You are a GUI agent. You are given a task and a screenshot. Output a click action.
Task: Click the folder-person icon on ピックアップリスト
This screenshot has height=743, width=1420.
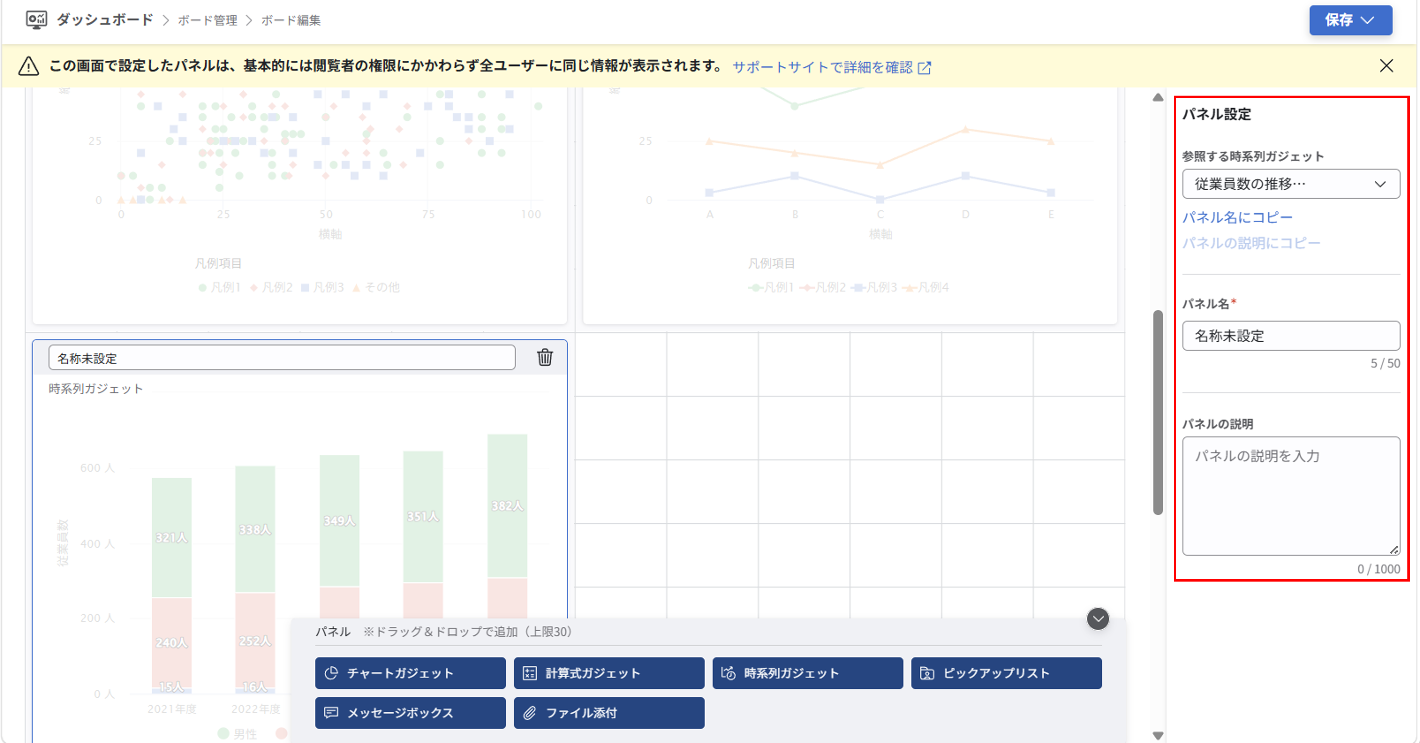927,673
